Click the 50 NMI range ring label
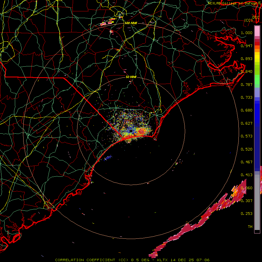Viewport: 262px width, 262px height. (x=131, y=77)
